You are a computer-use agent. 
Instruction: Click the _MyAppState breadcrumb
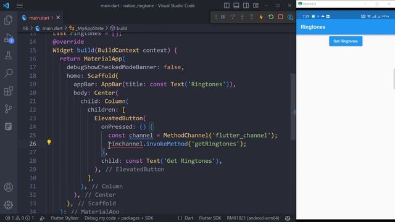click(90, 28)
